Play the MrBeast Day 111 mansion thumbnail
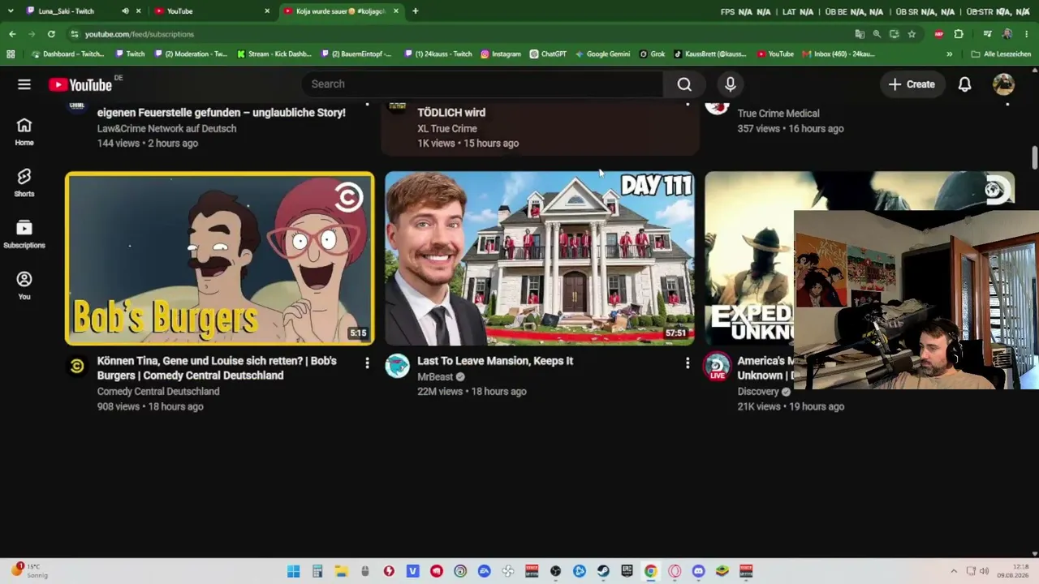The image size is (1039, 584). point(540,258)
